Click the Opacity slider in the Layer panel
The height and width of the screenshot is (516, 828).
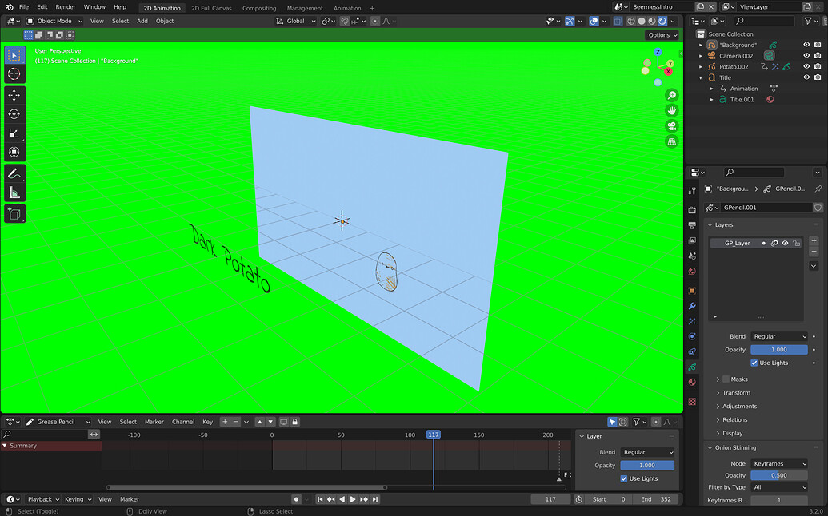pos(646,465)
